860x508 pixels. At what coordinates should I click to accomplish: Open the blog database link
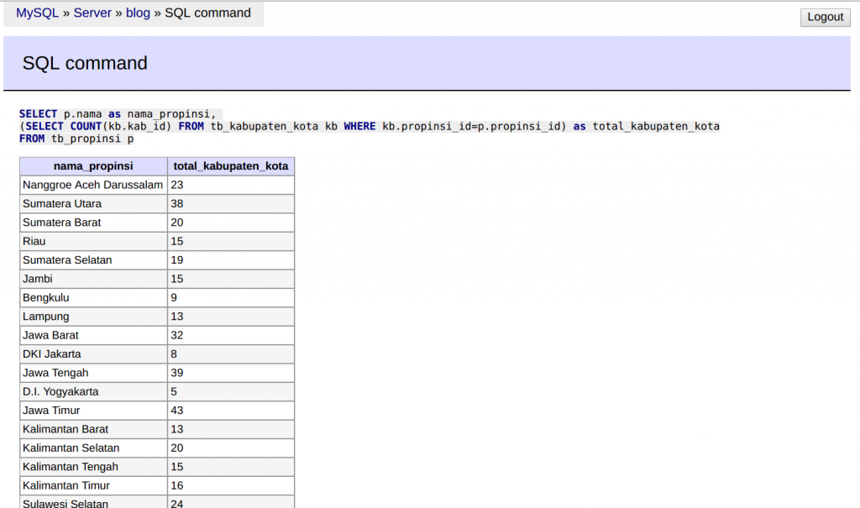[138, 13]
